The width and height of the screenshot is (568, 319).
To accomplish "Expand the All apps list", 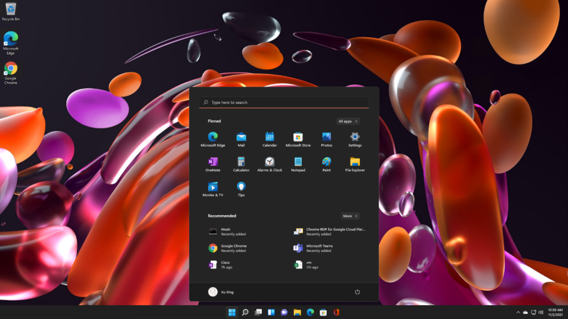I will (x=348, y=121).
